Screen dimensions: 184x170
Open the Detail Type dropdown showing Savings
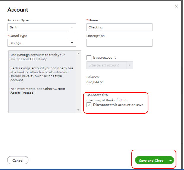(x=42, y=43)
